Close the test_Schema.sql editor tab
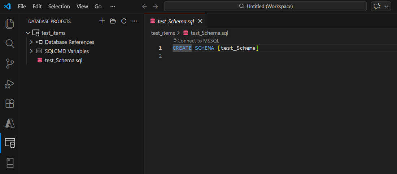This screenshot has height=174, width=397. 200,21
